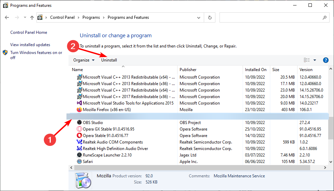The width and height of the screenshot is (334, 191).
Task: Select Microsoft Visual Studio Tools for Applications 2015 name
Action: click(x=128, y=103)
